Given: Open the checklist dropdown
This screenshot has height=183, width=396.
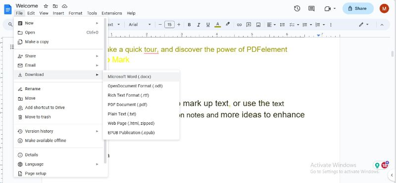Looking at the screenshot, I should point(294,25).
